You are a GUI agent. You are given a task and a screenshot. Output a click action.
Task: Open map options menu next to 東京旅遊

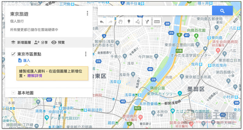click(x=87, y=13)
